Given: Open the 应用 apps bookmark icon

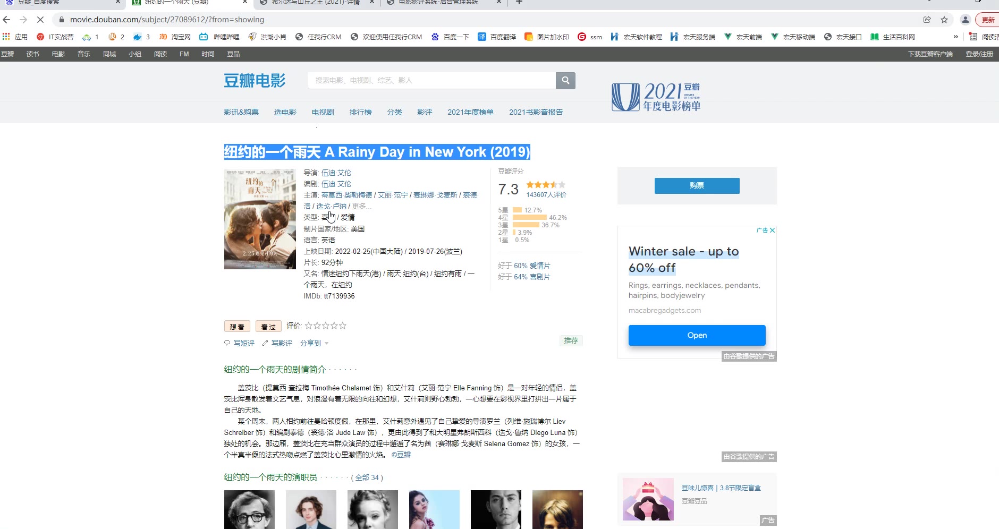Looking at the screenshot, I should [15, 37].
